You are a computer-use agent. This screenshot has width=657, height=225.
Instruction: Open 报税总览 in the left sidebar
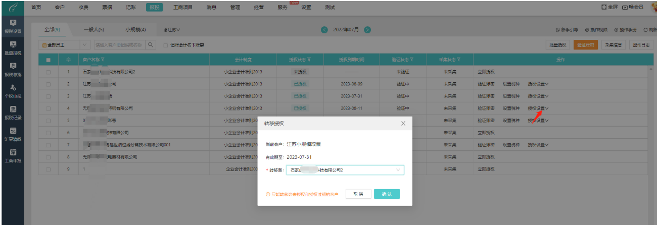(12, 69)
